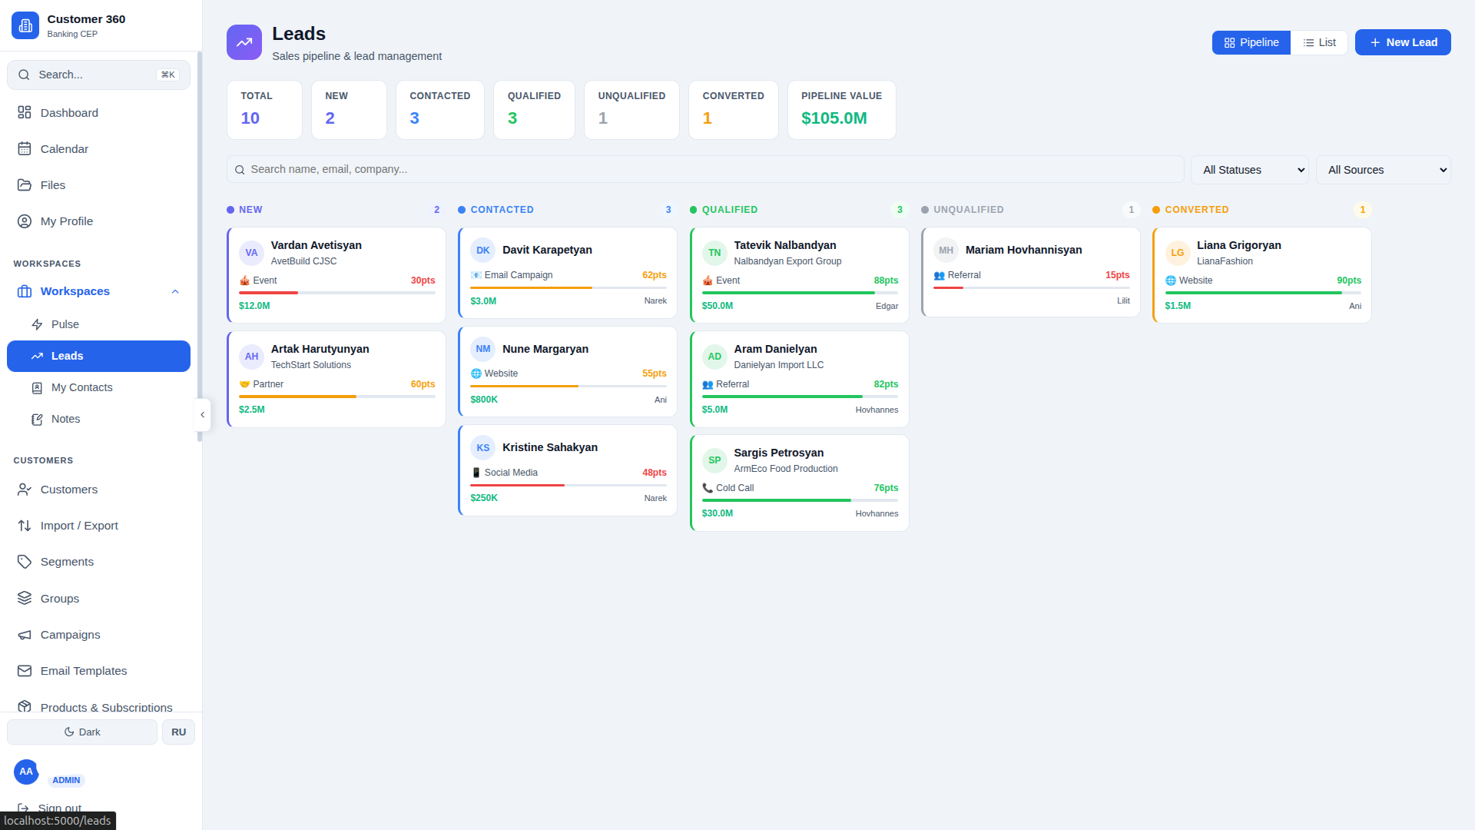The width and height of the screenshot is (1475, 830).
Task: Click the My Contacts icon
Action: pos(37,388)
